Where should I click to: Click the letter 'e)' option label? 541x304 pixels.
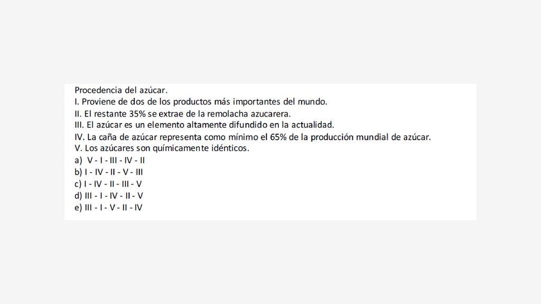pos(78,207)
